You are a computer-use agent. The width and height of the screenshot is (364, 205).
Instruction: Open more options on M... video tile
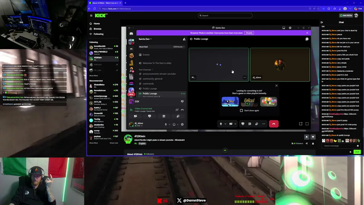tap(245, 77)
